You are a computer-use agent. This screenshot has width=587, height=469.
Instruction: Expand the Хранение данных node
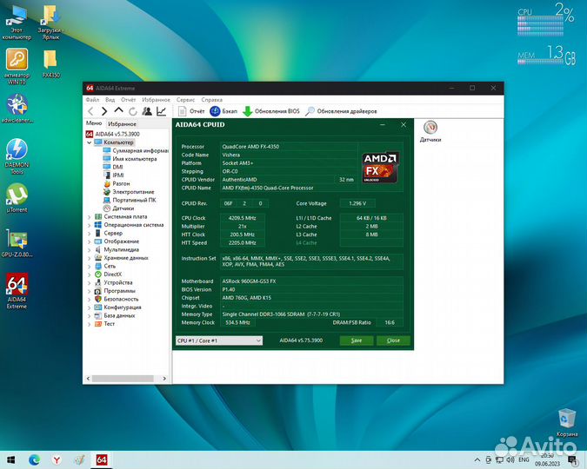pyautogui.click(x=89, y=258)
